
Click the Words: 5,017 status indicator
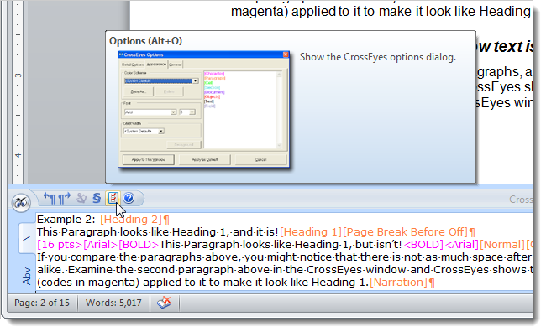113,303
